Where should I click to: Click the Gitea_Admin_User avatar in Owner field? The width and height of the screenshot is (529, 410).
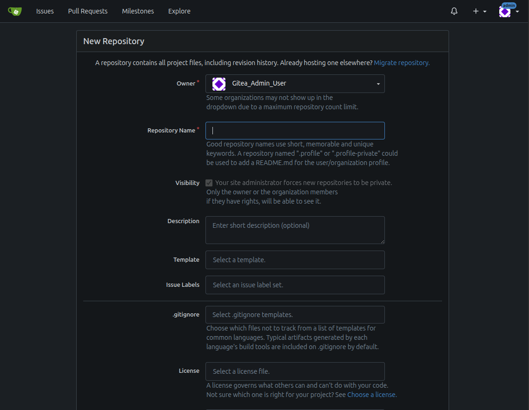pos(219,84)
